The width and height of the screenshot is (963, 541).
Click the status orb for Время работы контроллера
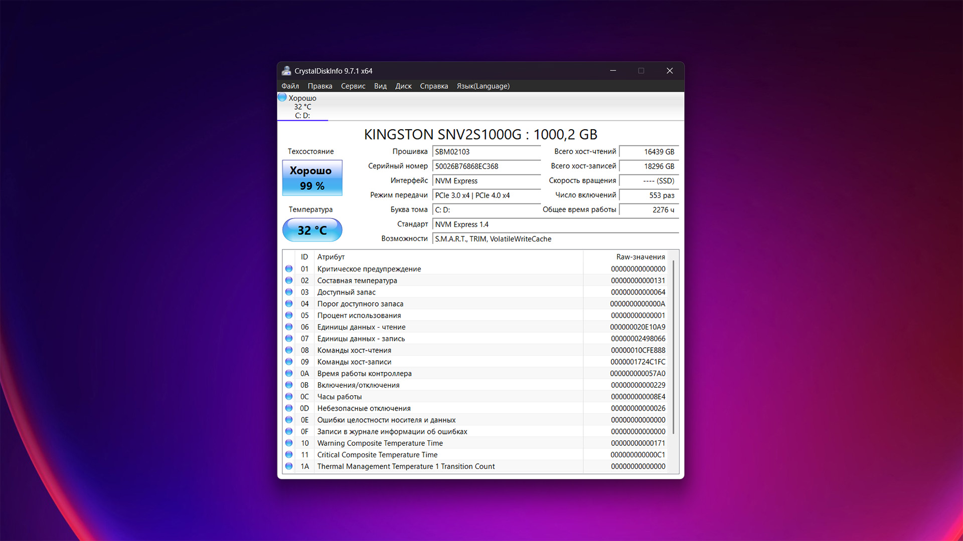point(289,373)
